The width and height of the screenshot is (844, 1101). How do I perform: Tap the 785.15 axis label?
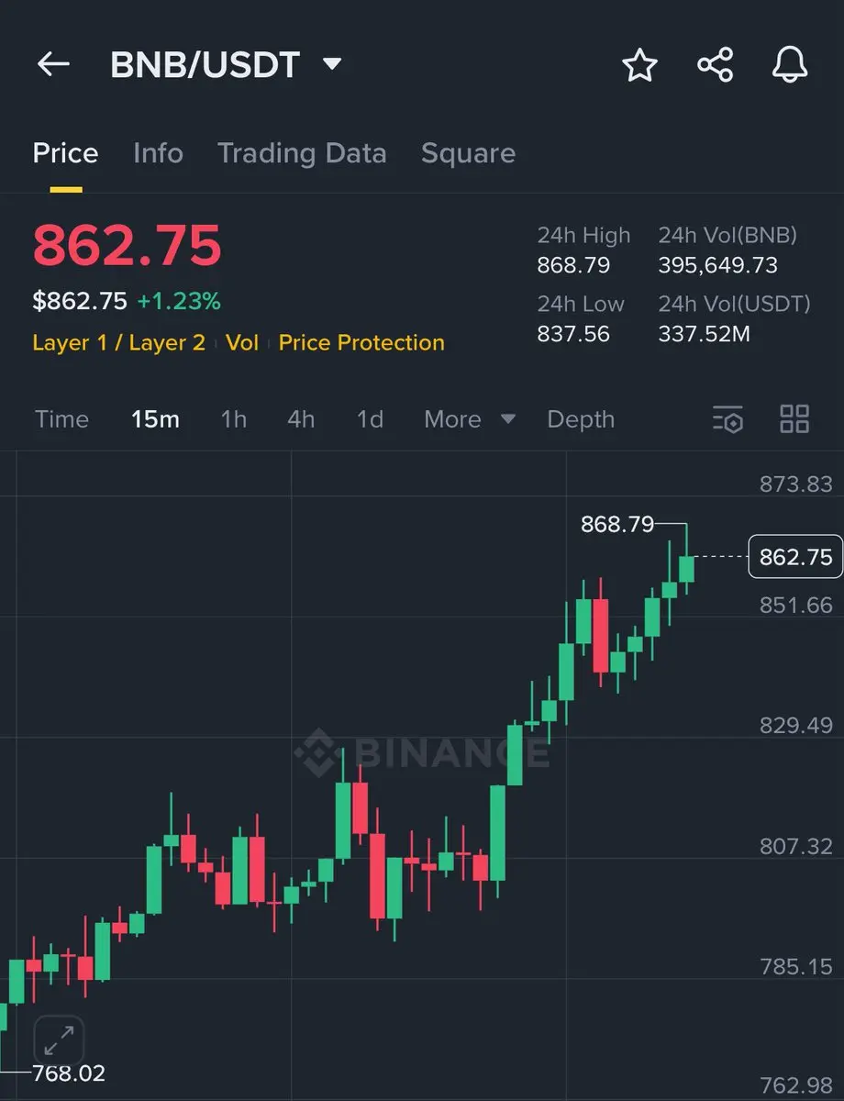[795, 966]
